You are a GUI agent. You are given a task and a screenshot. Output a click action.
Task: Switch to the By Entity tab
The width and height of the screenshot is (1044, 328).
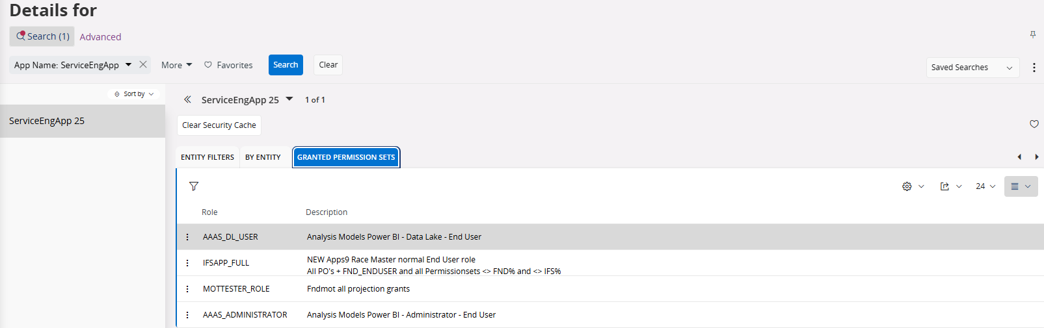pos(263,157)
